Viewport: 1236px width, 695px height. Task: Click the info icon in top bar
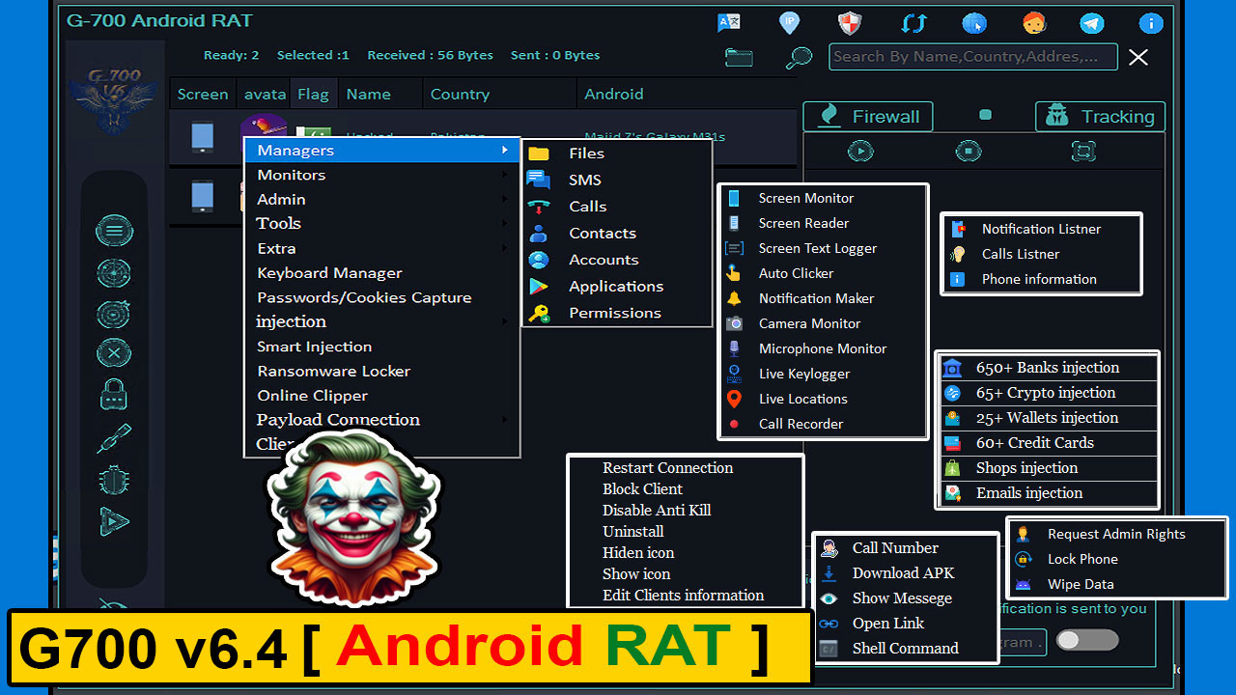[x=1151, y=22]
